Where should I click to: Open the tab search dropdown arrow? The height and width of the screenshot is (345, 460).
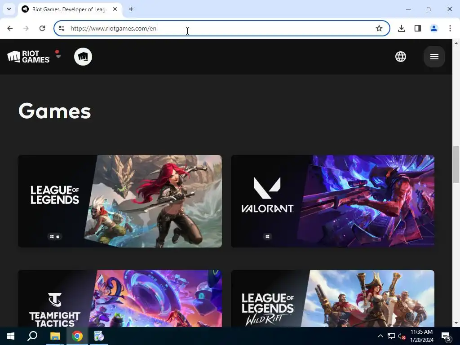pos(9,9)
